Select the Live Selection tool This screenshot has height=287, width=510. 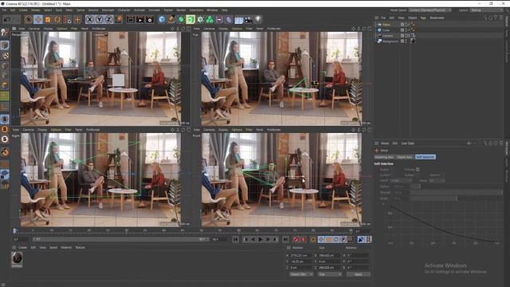pos(29,19)
